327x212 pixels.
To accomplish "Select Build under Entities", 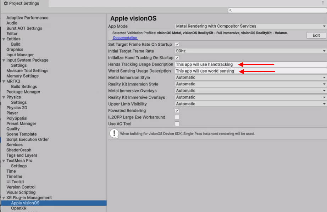I will coord(16,44).
